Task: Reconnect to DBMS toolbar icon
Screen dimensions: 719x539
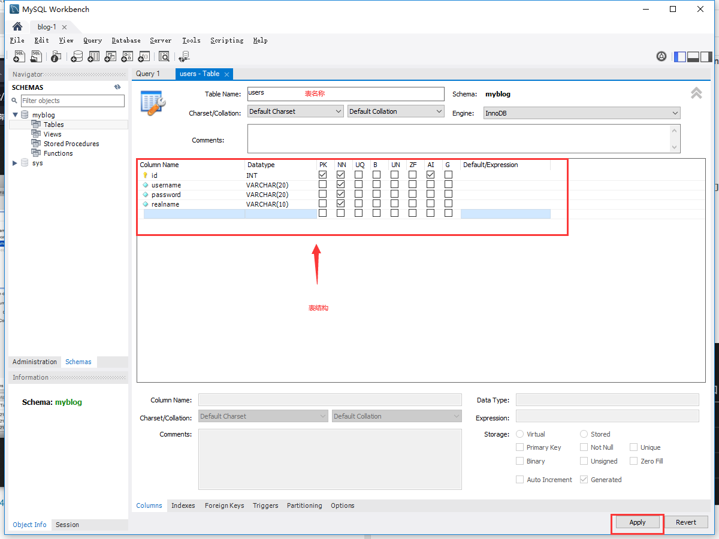Action: pyautogui.click(x=184, y=56)
